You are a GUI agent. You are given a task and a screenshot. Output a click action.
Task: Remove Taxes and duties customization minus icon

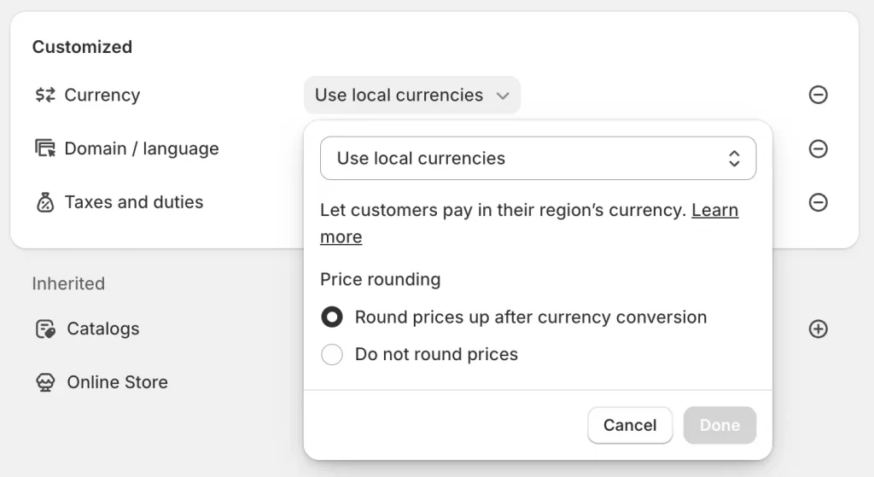818,202
